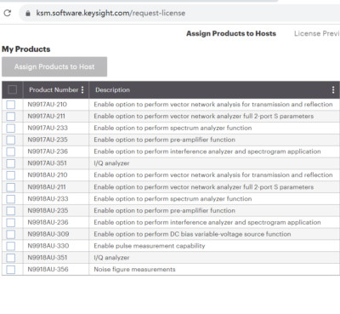
Task: Click pre-amplifier description for N9918AU-235
Action: pyautogui.click(x=165, y=210)
